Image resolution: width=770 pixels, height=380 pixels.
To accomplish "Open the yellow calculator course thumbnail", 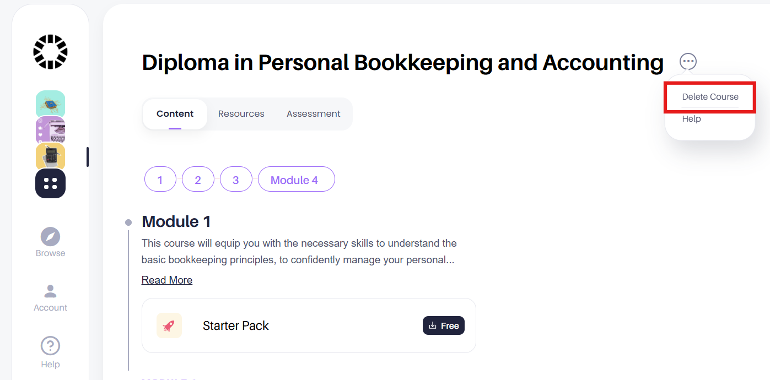I will (50, 156).
